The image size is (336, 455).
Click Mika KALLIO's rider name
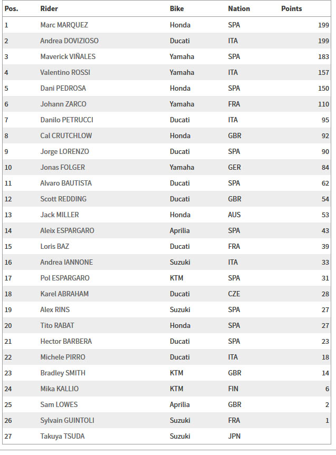pos(59,389)
